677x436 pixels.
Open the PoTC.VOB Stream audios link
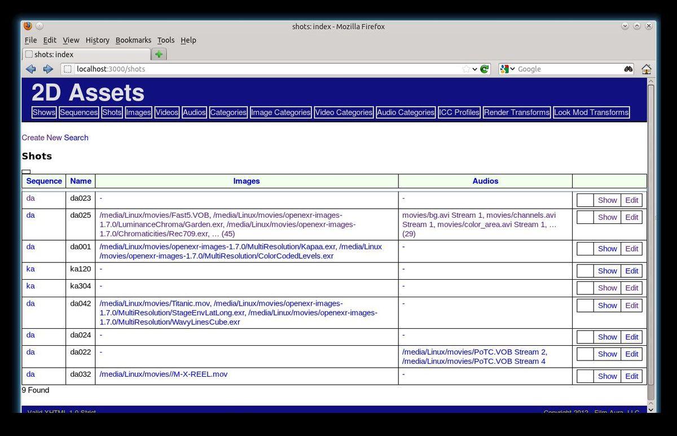tap(474, 356)
